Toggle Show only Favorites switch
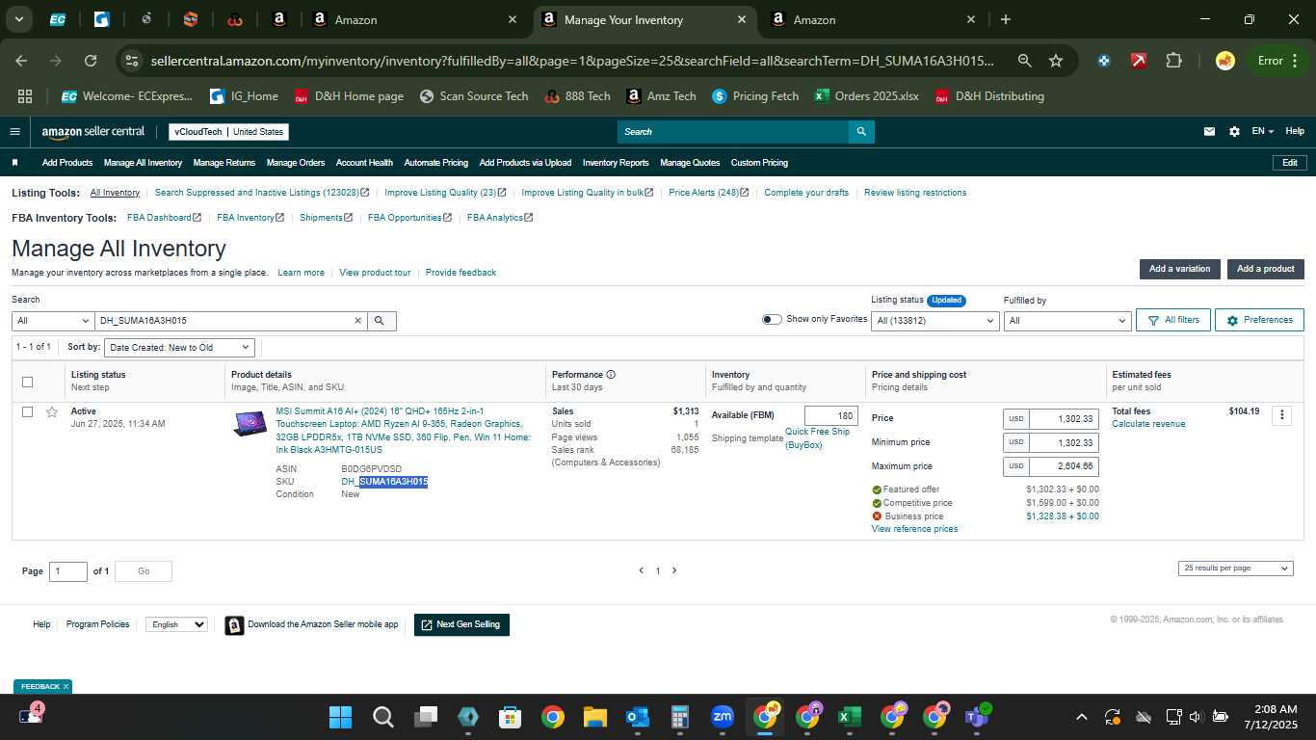 tap(772, 319)
